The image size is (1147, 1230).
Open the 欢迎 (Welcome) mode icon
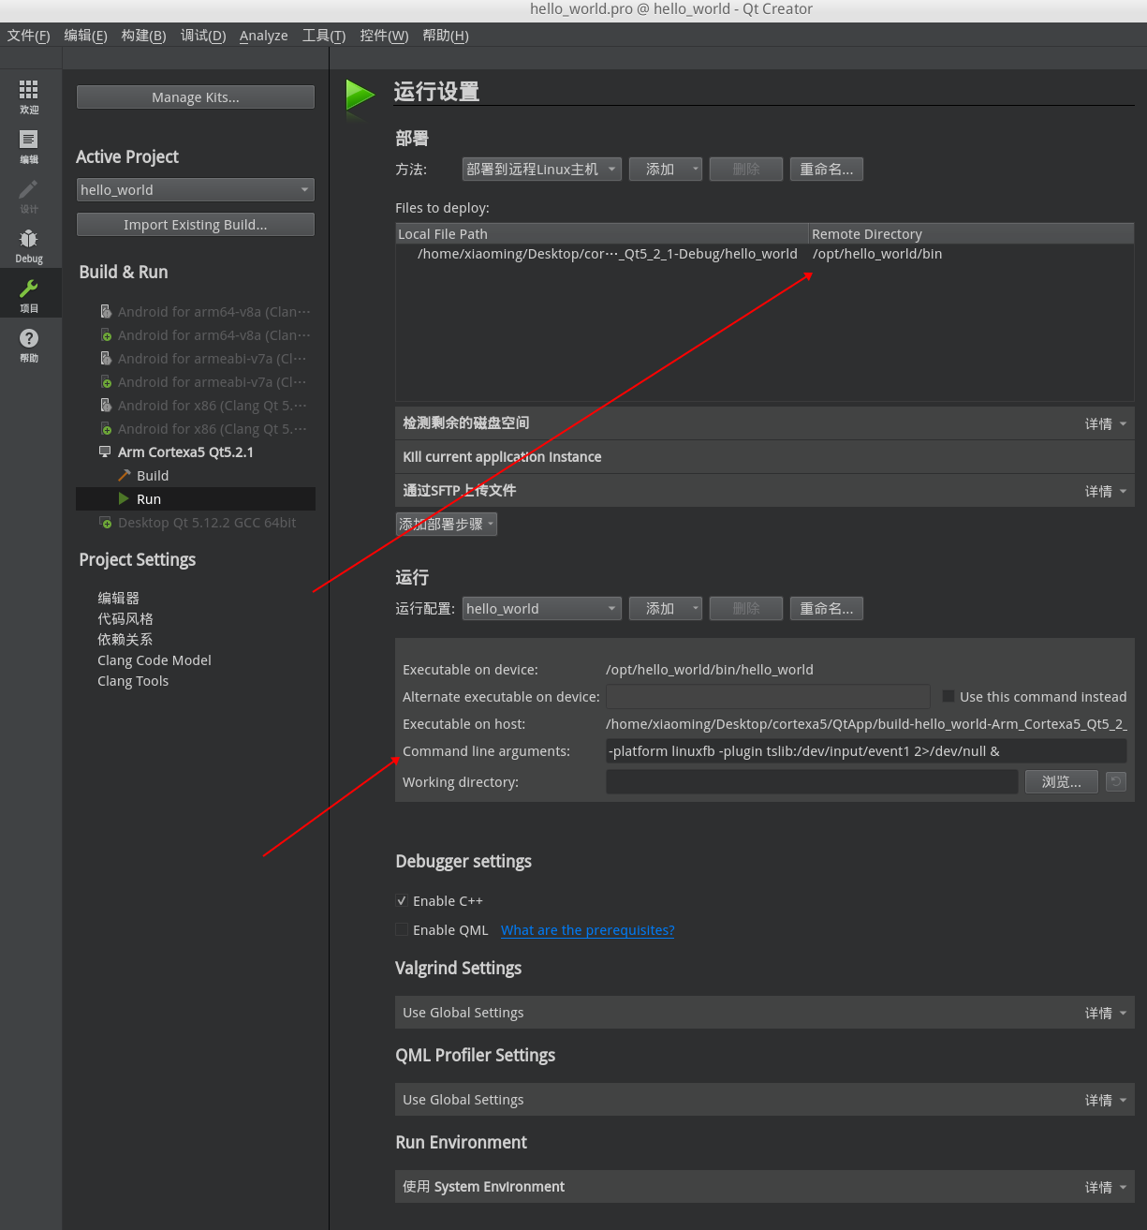pyautogui.click(x=29, y=94)
